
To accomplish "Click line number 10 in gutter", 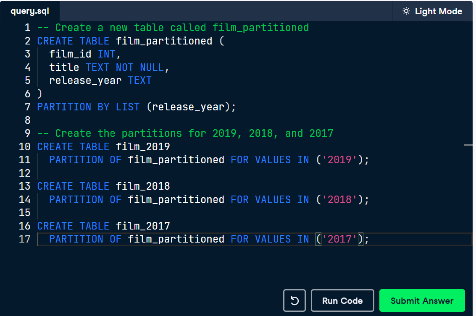I will pos(25,146).
